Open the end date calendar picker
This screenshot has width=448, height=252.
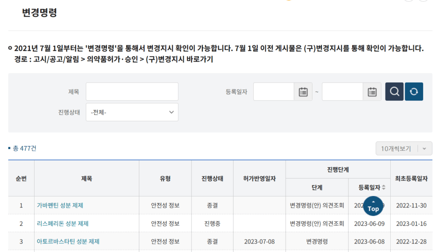coord(372,92)
